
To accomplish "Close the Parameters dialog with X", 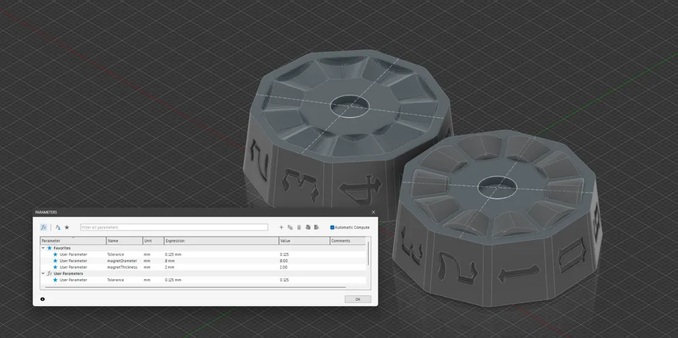I will point(373,212).
